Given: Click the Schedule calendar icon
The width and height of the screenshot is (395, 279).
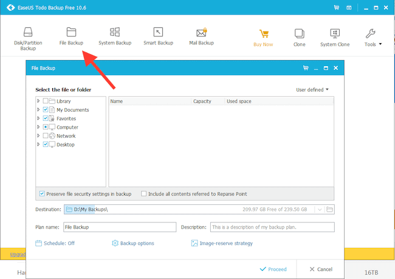Looking at the screenshot, I should tap(38, 243).
